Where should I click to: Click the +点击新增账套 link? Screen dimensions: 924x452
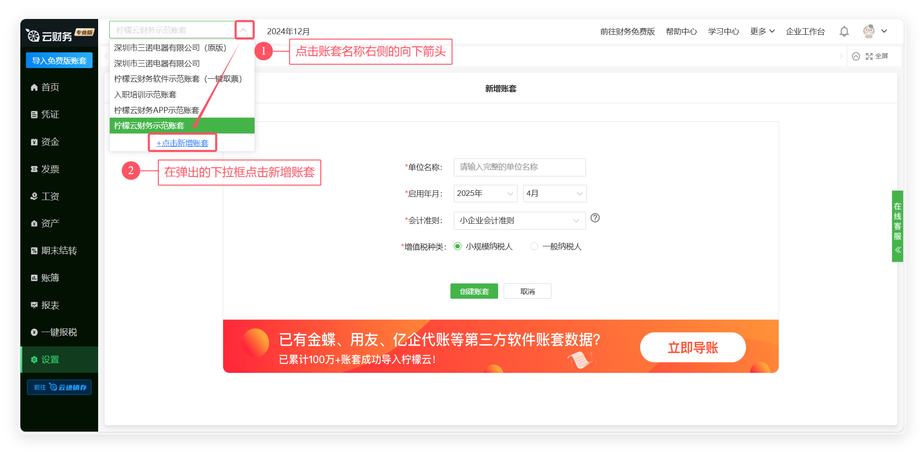click(182, 143)
